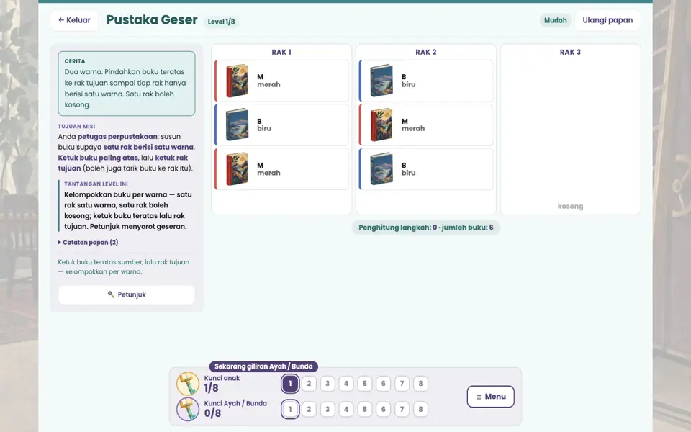Select the Rak 1 shelf header

pos(281,52)
